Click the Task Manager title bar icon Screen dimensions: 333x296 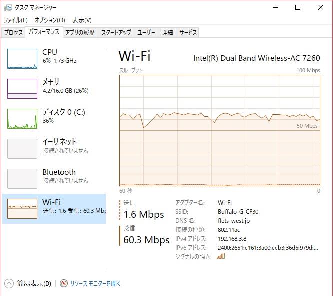tap(8, 8)
